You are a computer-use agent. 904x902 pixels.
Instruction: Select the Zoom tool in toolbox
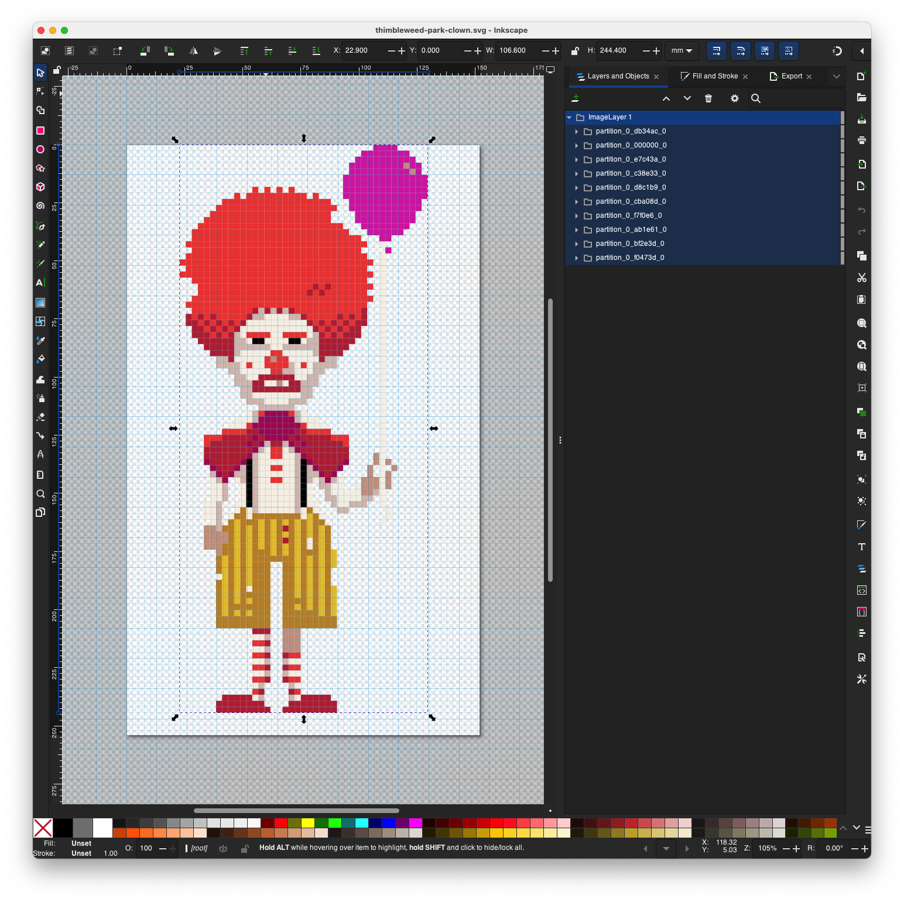[x=40, y=493]
